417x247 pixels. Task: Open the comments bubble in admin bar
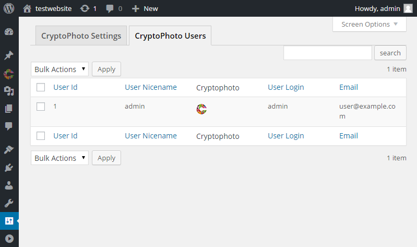tap(110, 8)
